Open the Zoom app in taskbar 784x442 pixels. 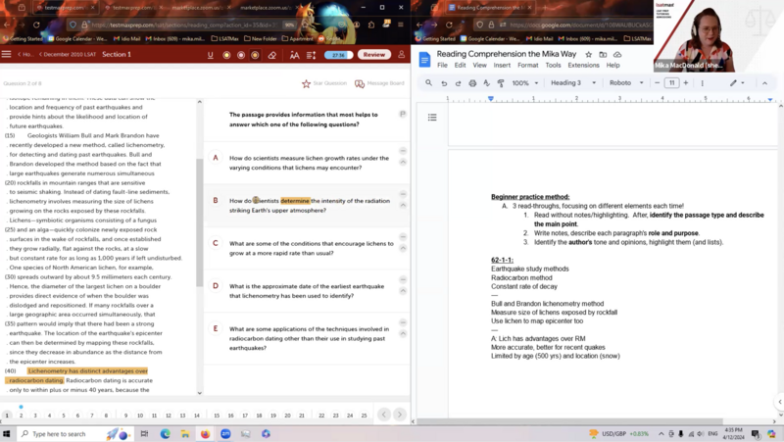click(x=225, y=433)
